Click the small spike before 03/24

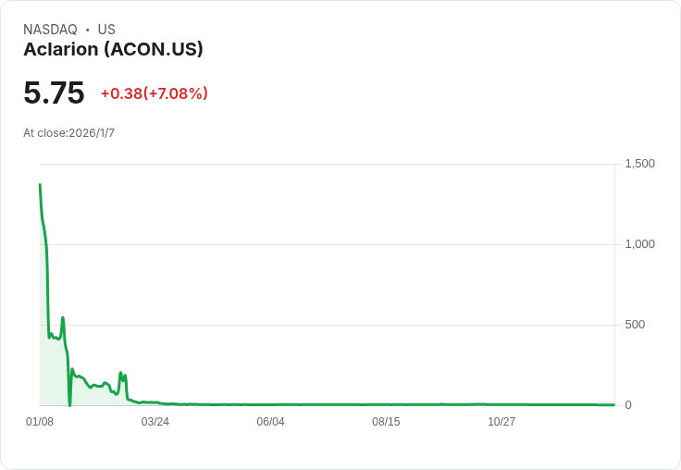tap(121, 374)
